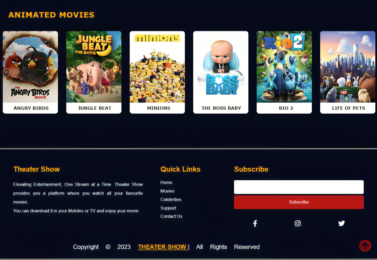Click the Twitter bird icon
The width and height of the screenshot is (377, 260).
click(341, 223)
